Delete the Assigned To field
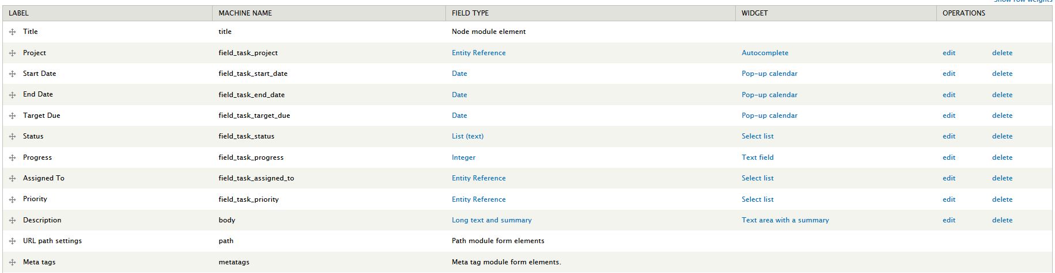Viewport: 1055px width, 273px height. click(1002, 178)
